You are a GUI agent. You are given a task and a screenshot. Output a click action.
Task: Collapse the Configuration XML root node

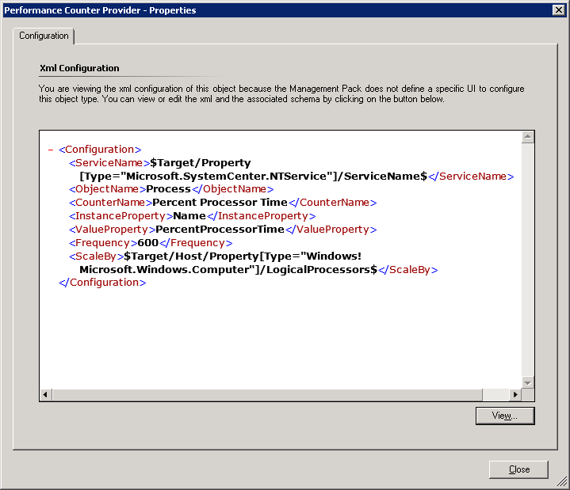tap(51, 150)
